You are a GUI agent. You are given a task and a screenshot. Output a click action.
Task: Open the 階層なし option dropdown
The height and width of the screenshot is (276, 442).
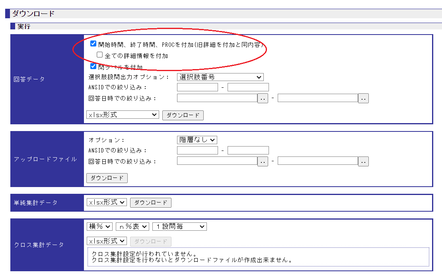point(197,140)
